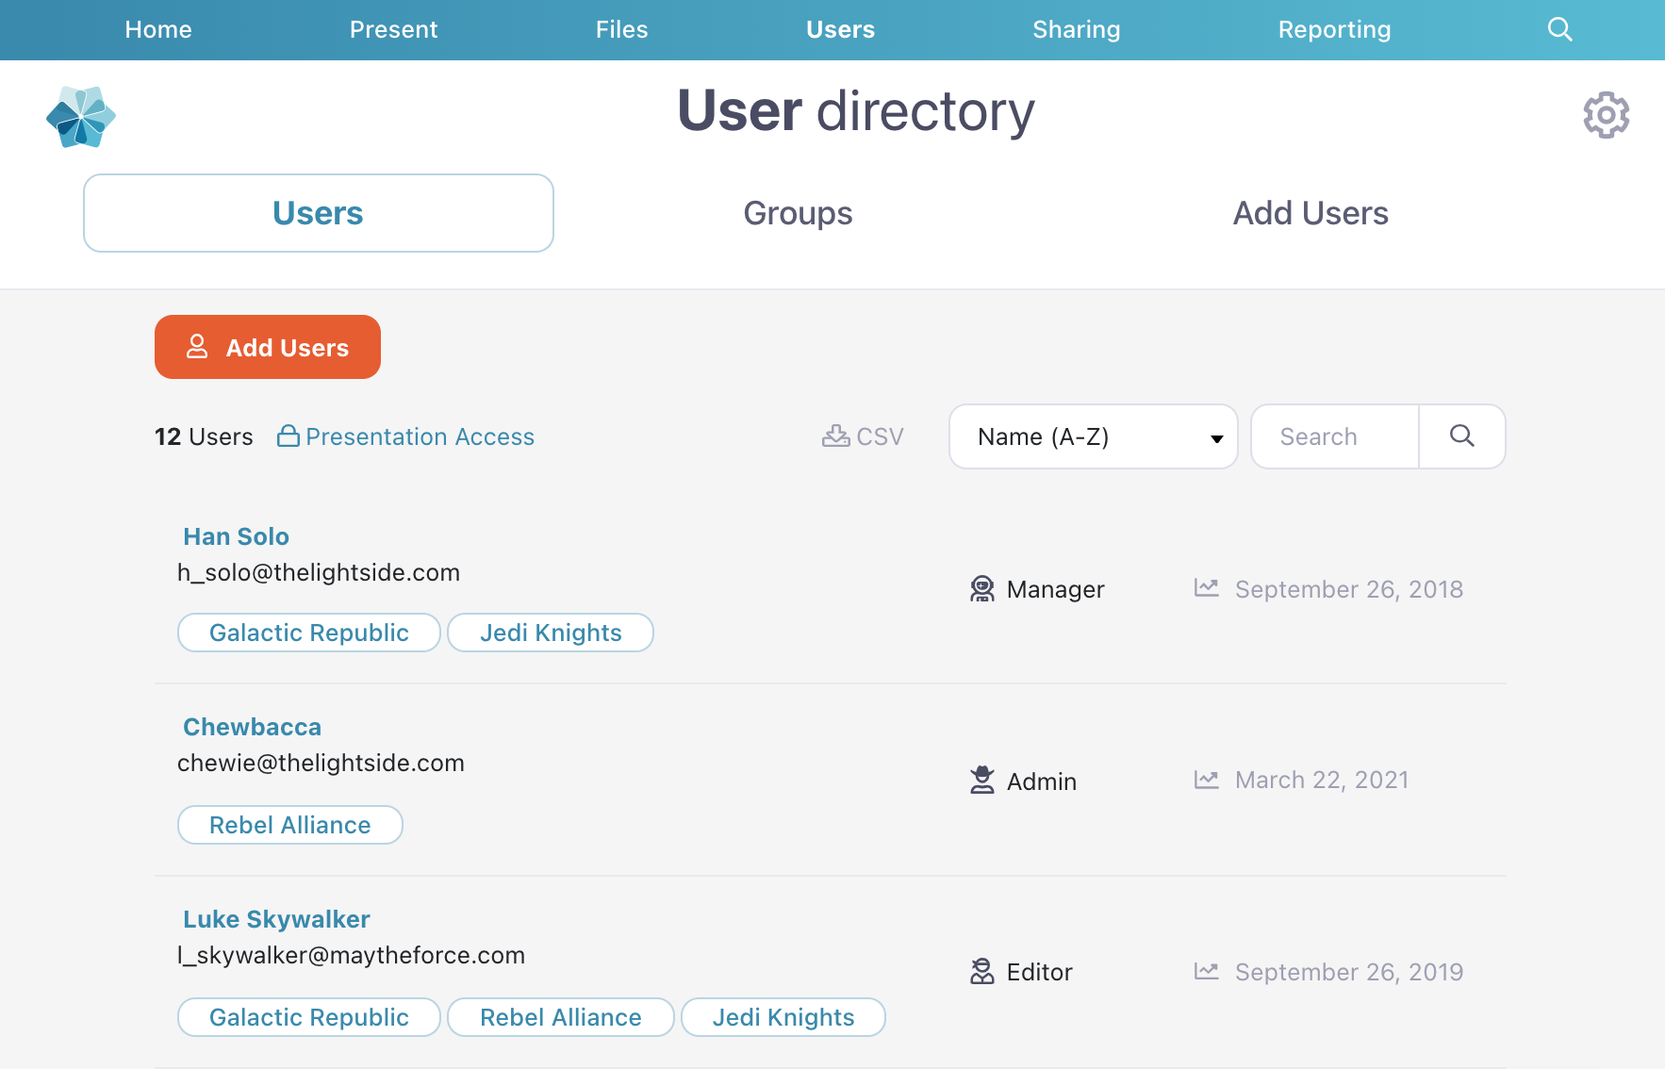Submit search with the magnifier button
1665x1069 pixels.
(x=1461, y=436)
